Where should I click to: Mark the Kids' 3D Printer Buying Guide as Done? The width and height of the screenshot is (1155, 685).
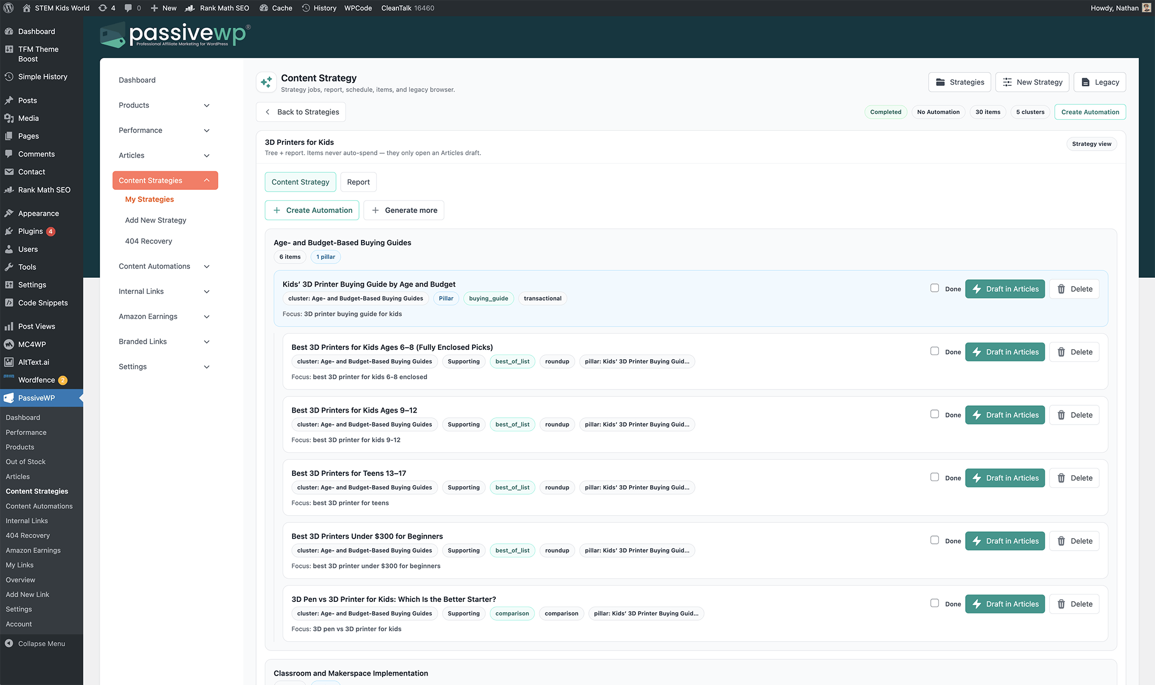[935, 288]
